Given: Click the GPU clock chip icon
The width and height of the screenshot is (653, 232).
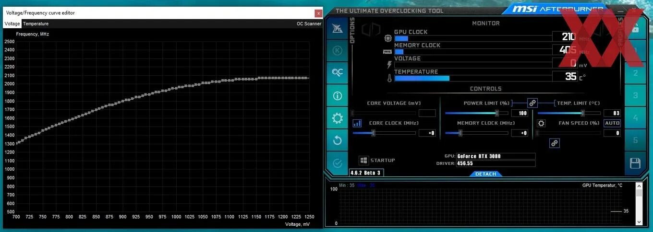Looking at the screenshot, I should tap(388, 38).
